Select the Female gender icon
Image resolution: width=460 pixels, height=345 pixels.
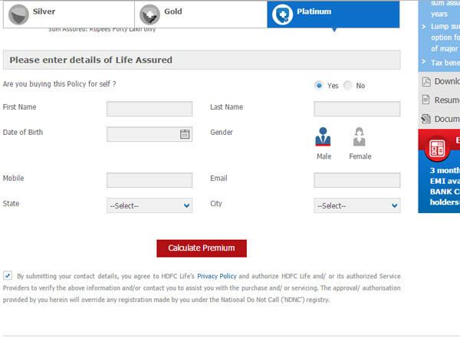tap(359, 137)
